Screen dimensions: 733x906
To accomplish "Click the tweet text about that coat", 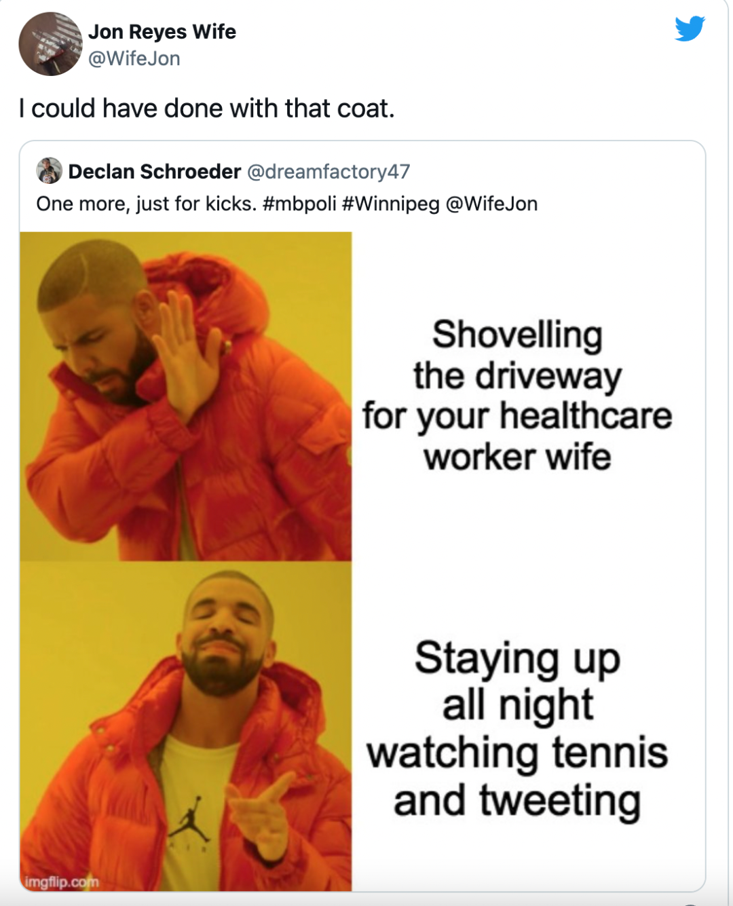I will click(x=207, y=109).
